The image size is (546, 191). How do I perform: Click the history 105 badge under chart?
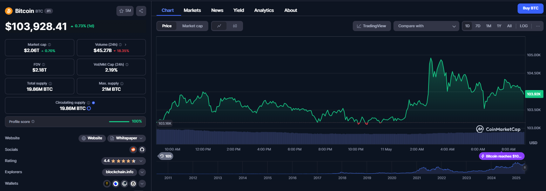click(x=166, y=156)
